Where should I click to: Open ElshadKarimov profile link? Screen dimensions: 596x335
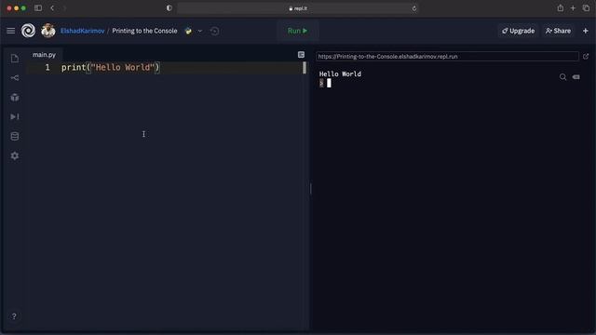[82, 31]
